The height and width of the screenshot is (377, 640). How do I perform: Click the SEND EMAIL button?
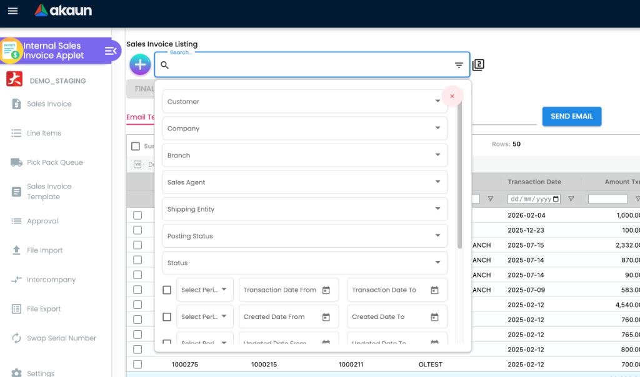click(571, 116)
